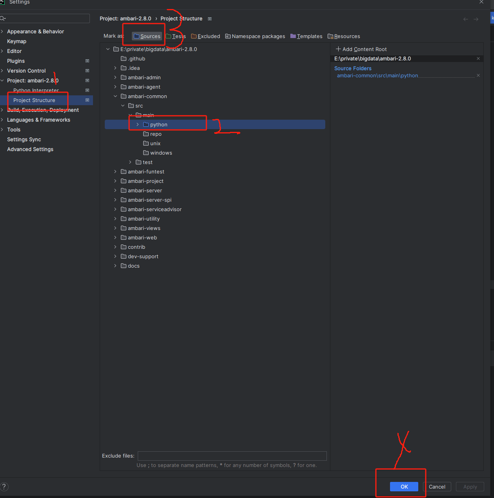Expand the Build, Execution, Deployment section

pyautogui.click(x=2, y=110)
